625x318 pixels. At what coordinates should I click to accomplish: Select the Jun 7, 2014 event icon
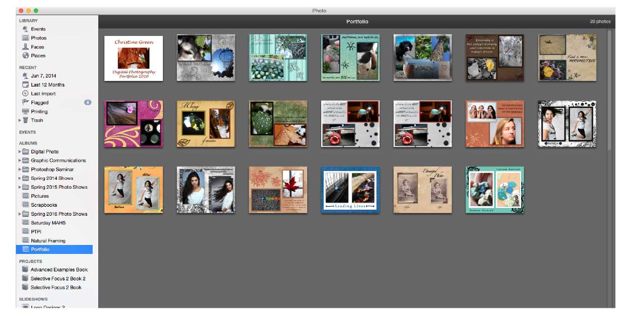pos(25,75)
